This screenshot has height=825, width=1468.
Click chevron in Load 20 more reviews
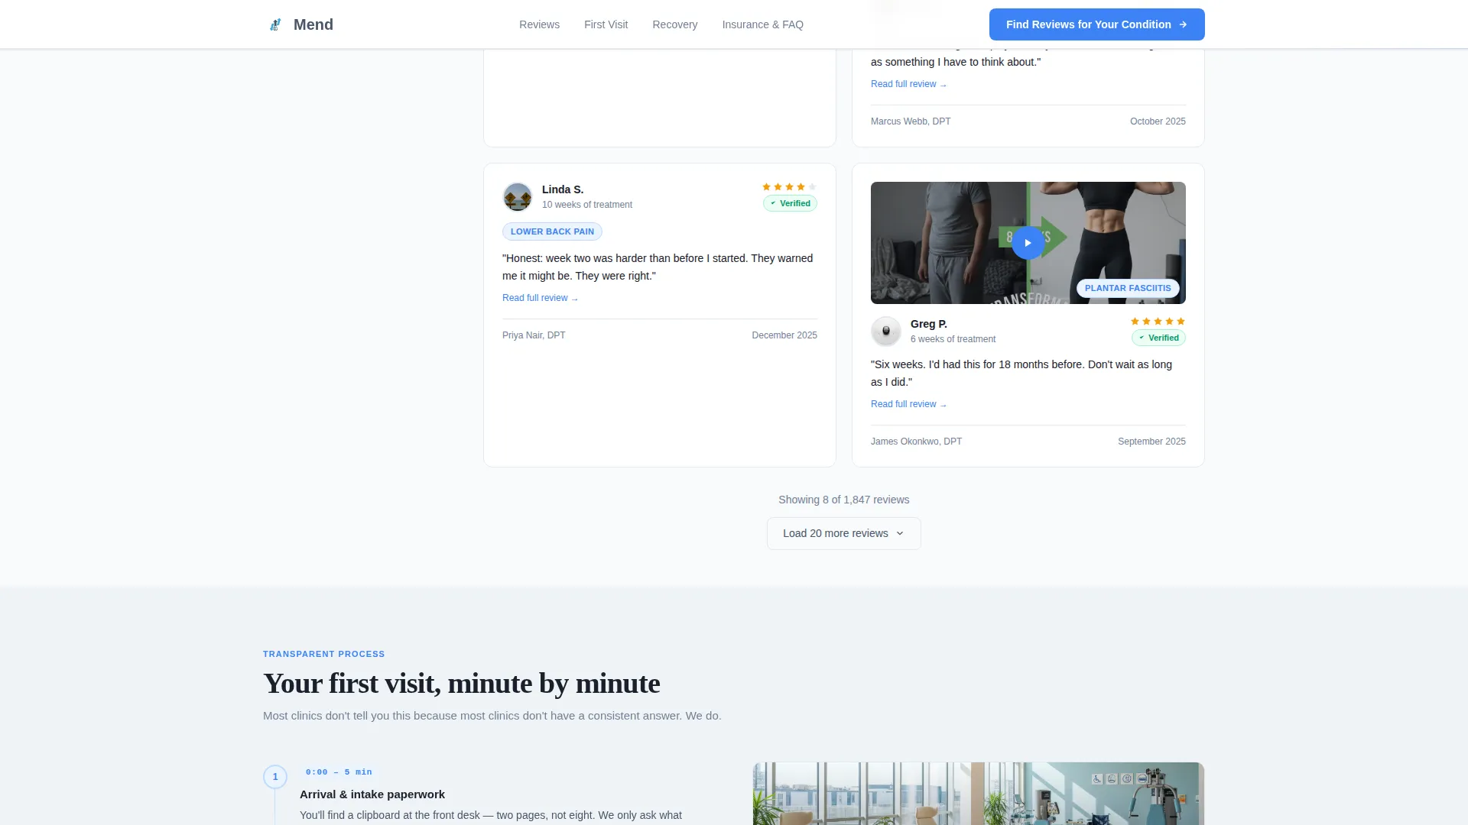click(899, 533)
